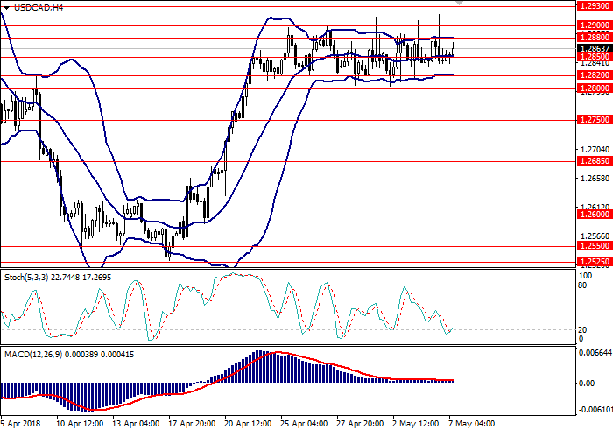
Task: Click the 5 Apr 2018 date label
Action: 21,422
